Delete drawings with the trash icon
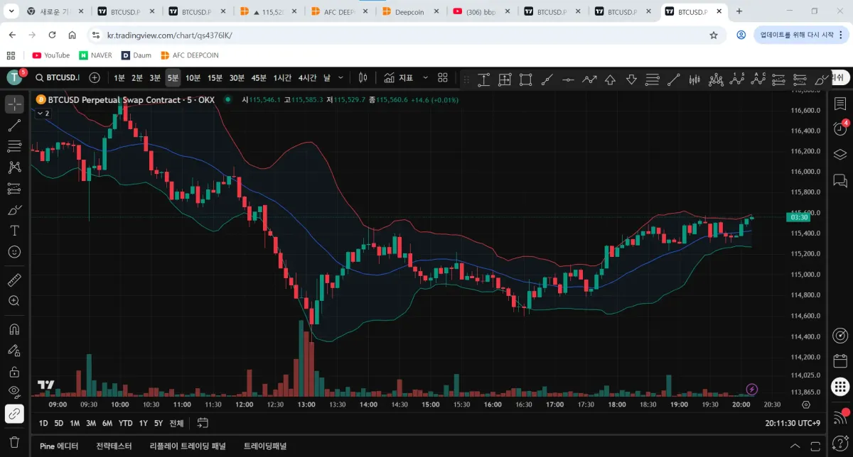This screenshot has width=853, height=457. click(14, 441)
